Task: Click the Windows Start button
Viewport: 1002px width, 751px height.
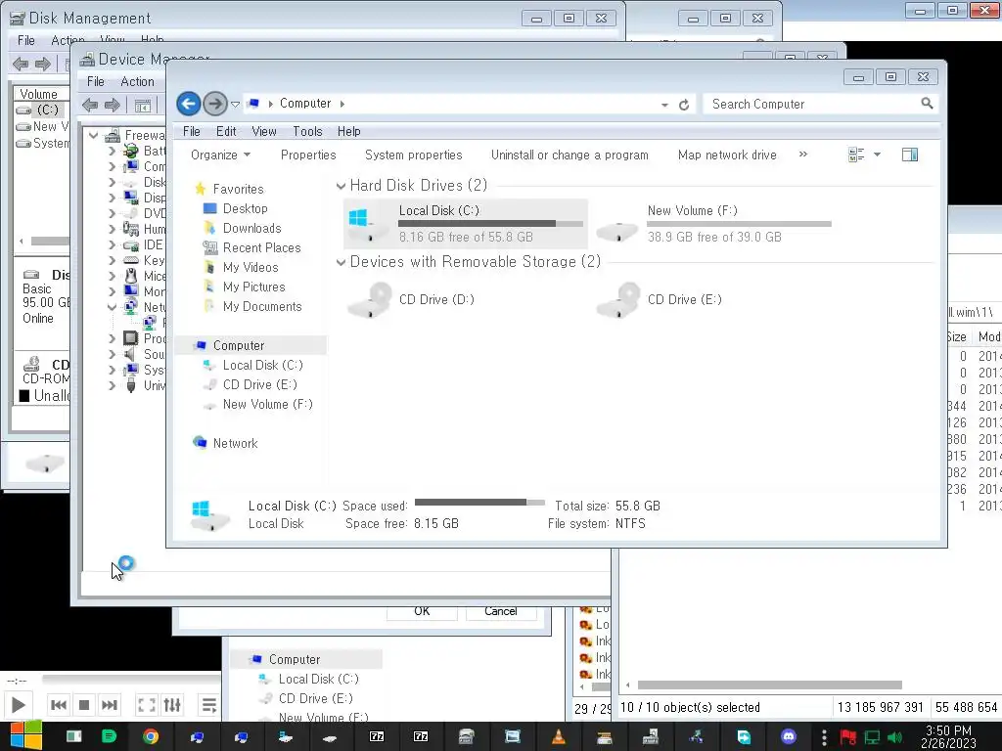Action: (25, 735)
